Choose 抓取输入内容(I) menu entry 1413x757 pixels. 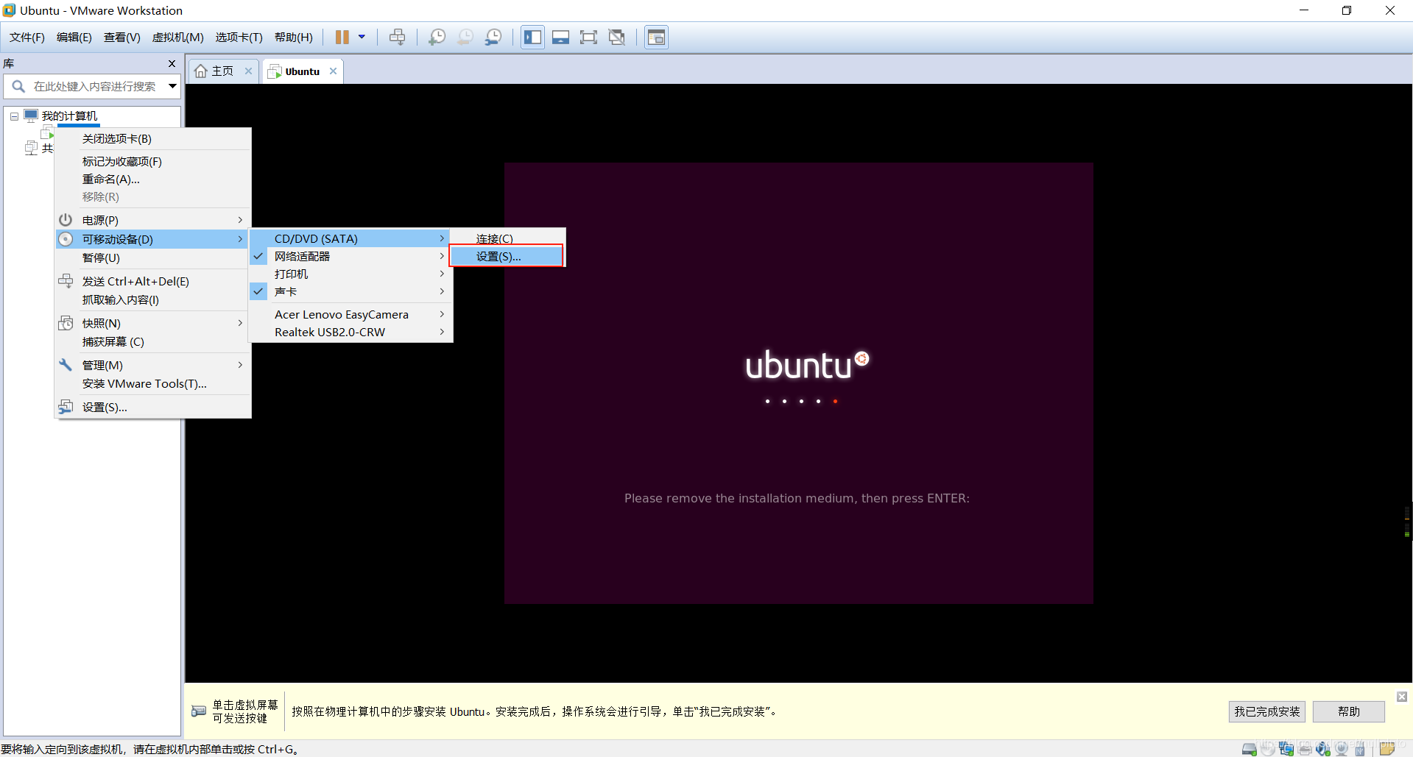click(152, 299)
